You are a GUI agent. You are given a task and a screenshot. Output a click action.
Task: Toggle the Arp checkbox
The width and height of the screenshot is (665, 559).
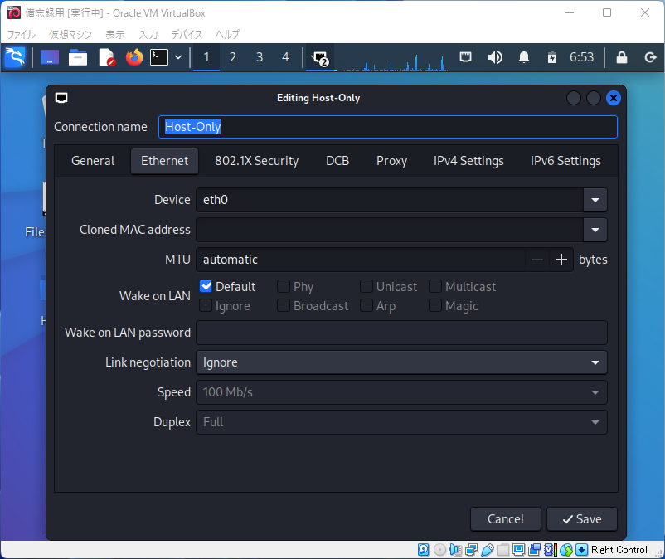click(x=366, y=305)
